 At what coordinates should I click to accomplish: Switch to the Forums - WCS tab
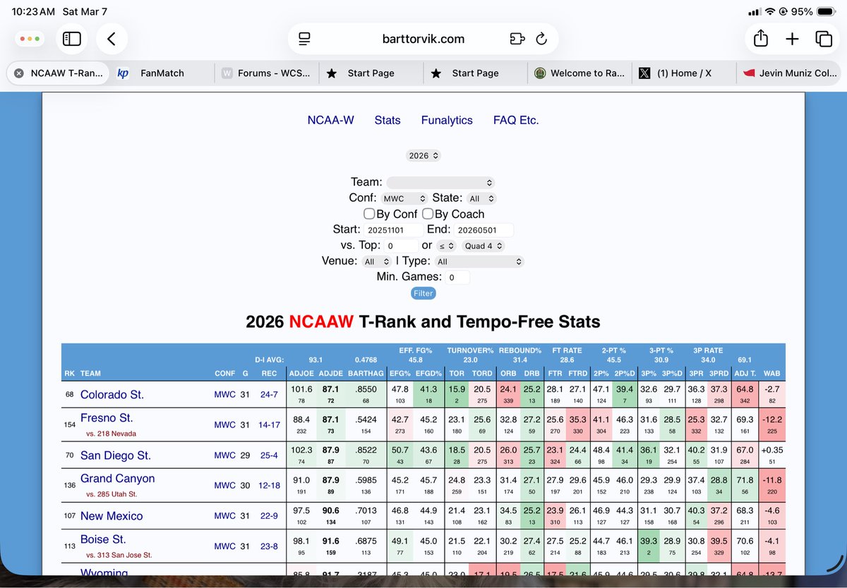pos(266,73)
